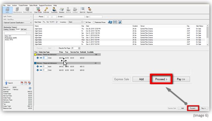Select the Agile Ballet Dec 2, 2015 row

point(120,40)
